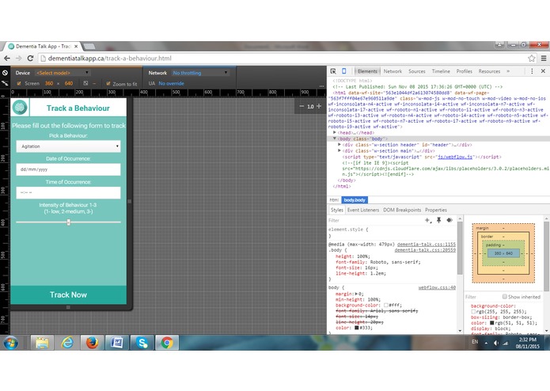Open File Explorer from taskbar

[42, 342]
